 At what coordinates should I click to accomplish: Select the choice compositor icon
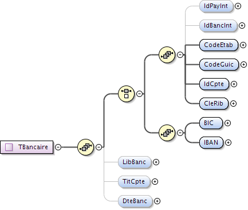(126, 94)
